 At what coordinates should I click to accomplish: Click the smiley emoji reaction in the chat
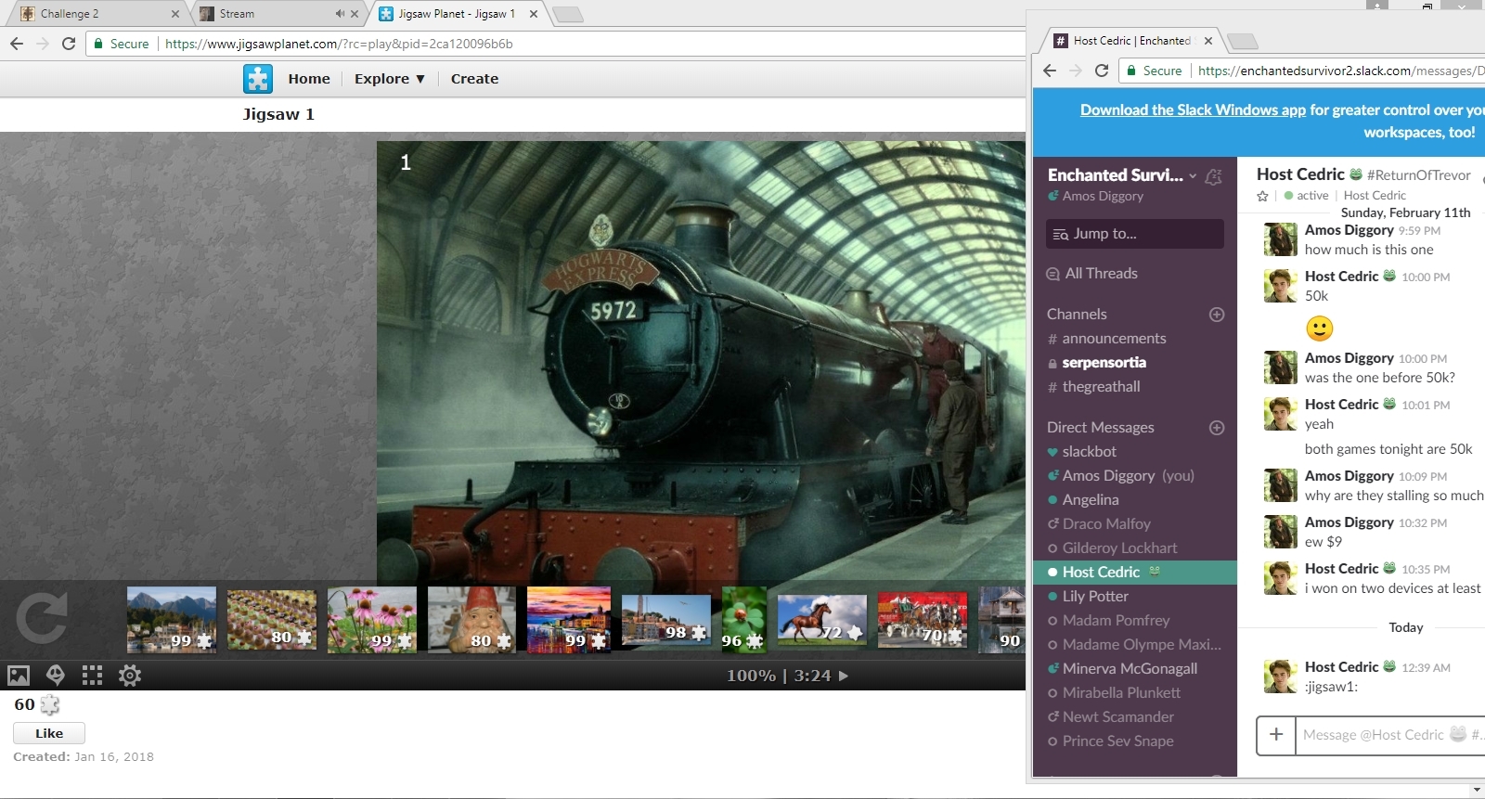1319,329
